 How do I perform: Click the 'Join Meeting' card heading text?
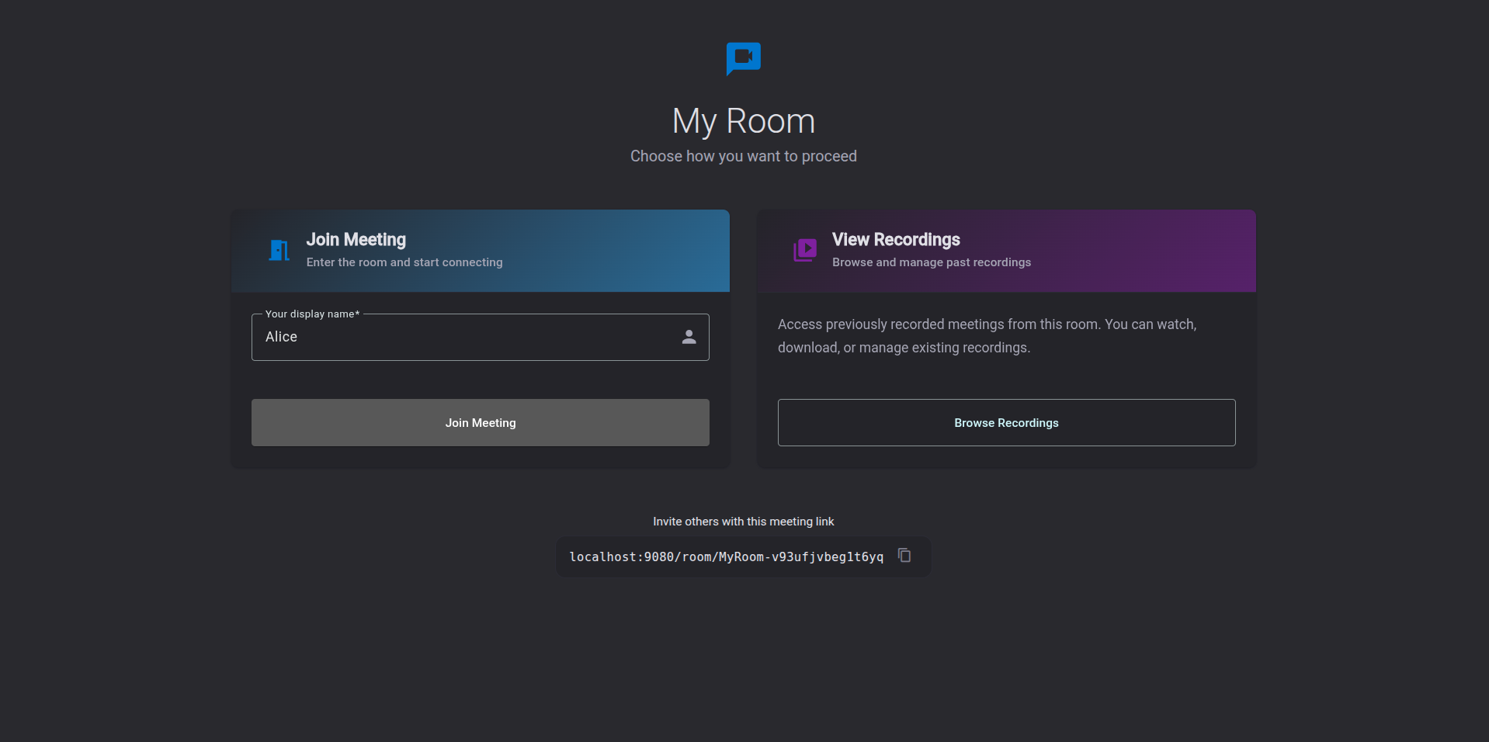click(356, 240)
